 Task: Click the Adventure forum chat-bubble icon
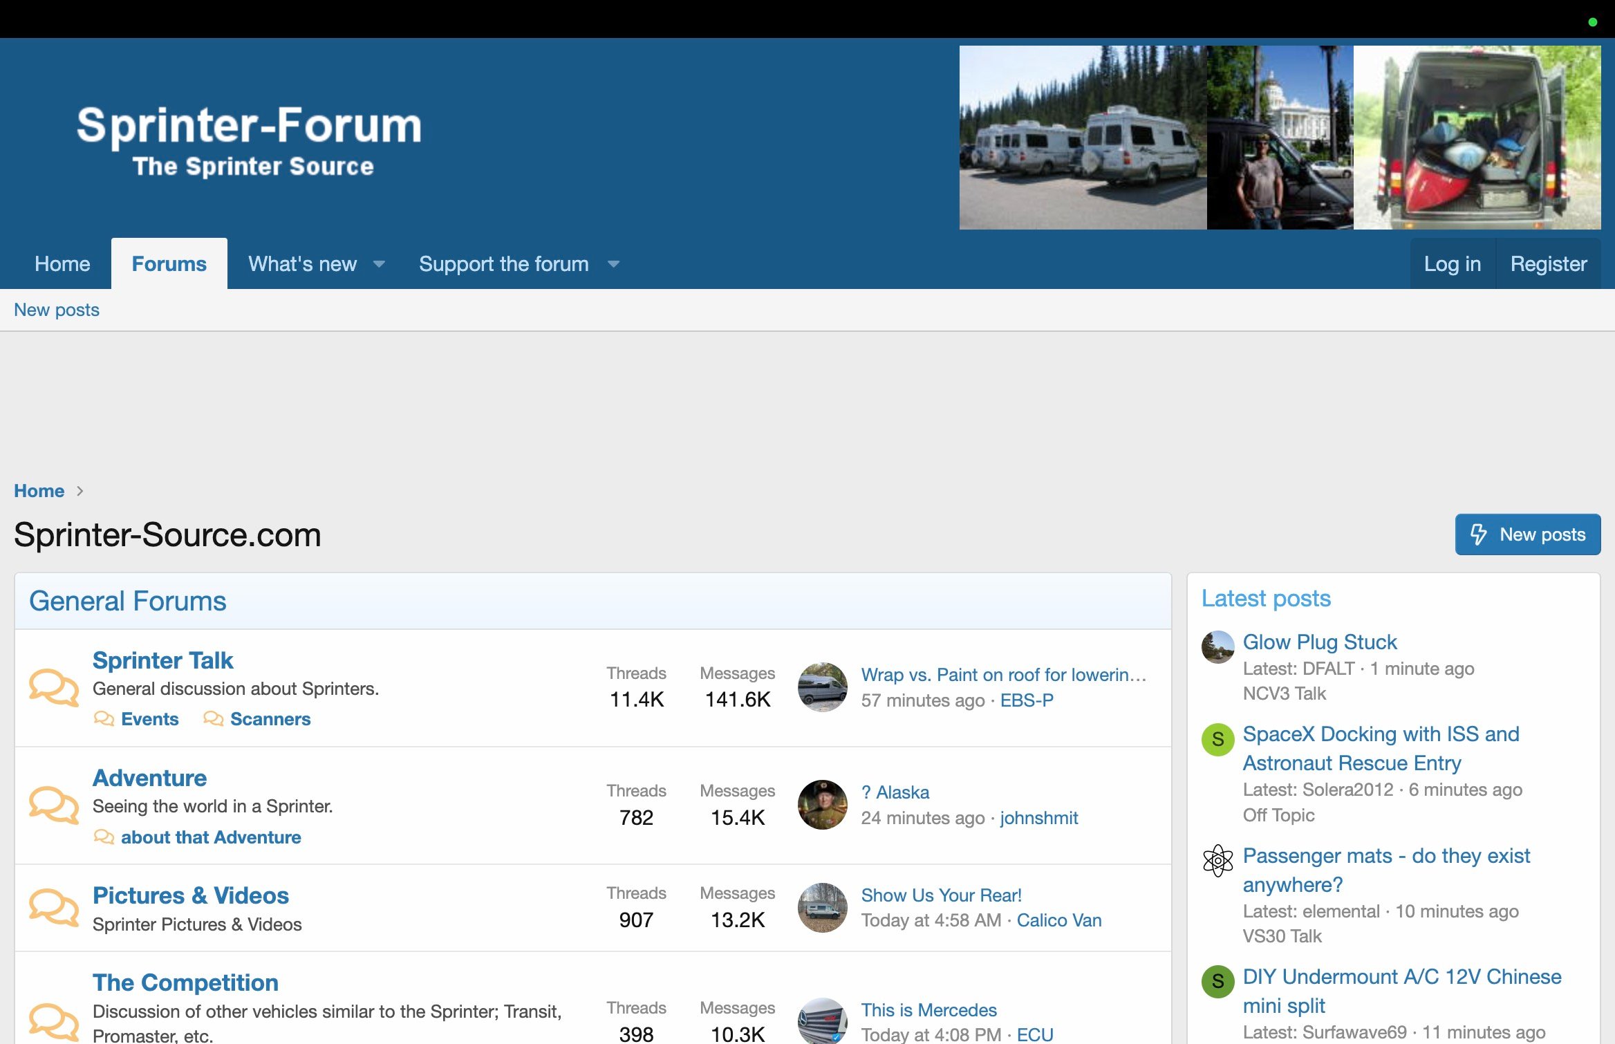pos(54,805)
